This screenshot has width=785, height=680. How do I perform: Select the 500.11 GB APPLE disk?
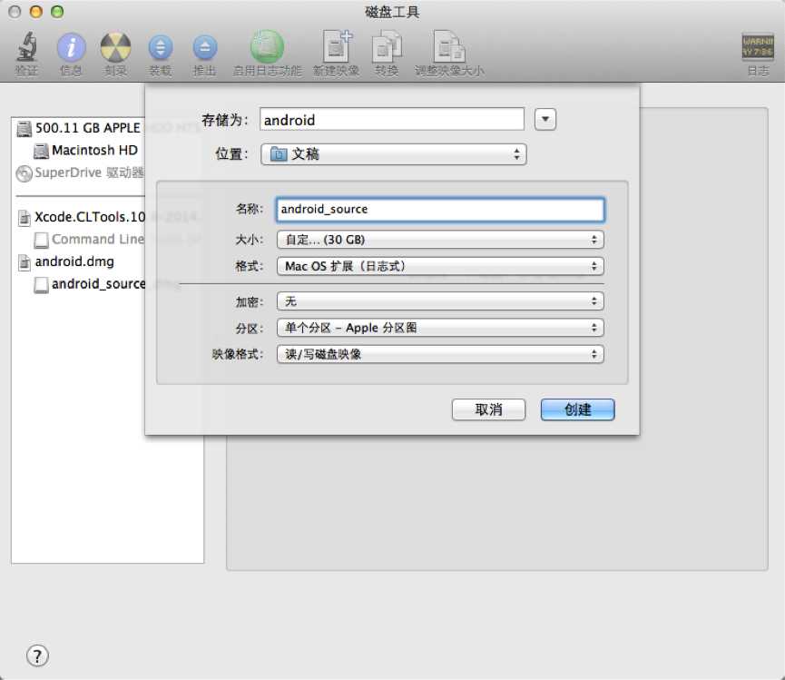(79, 128)
